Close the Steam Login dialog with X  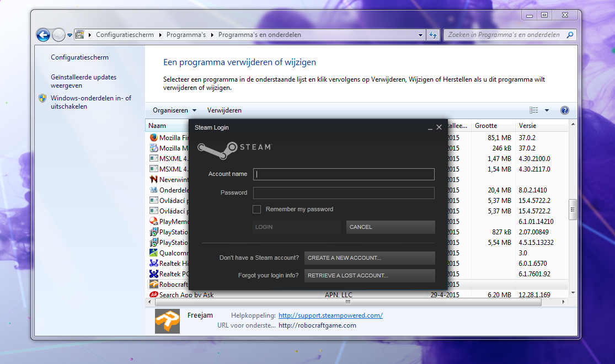439,127
